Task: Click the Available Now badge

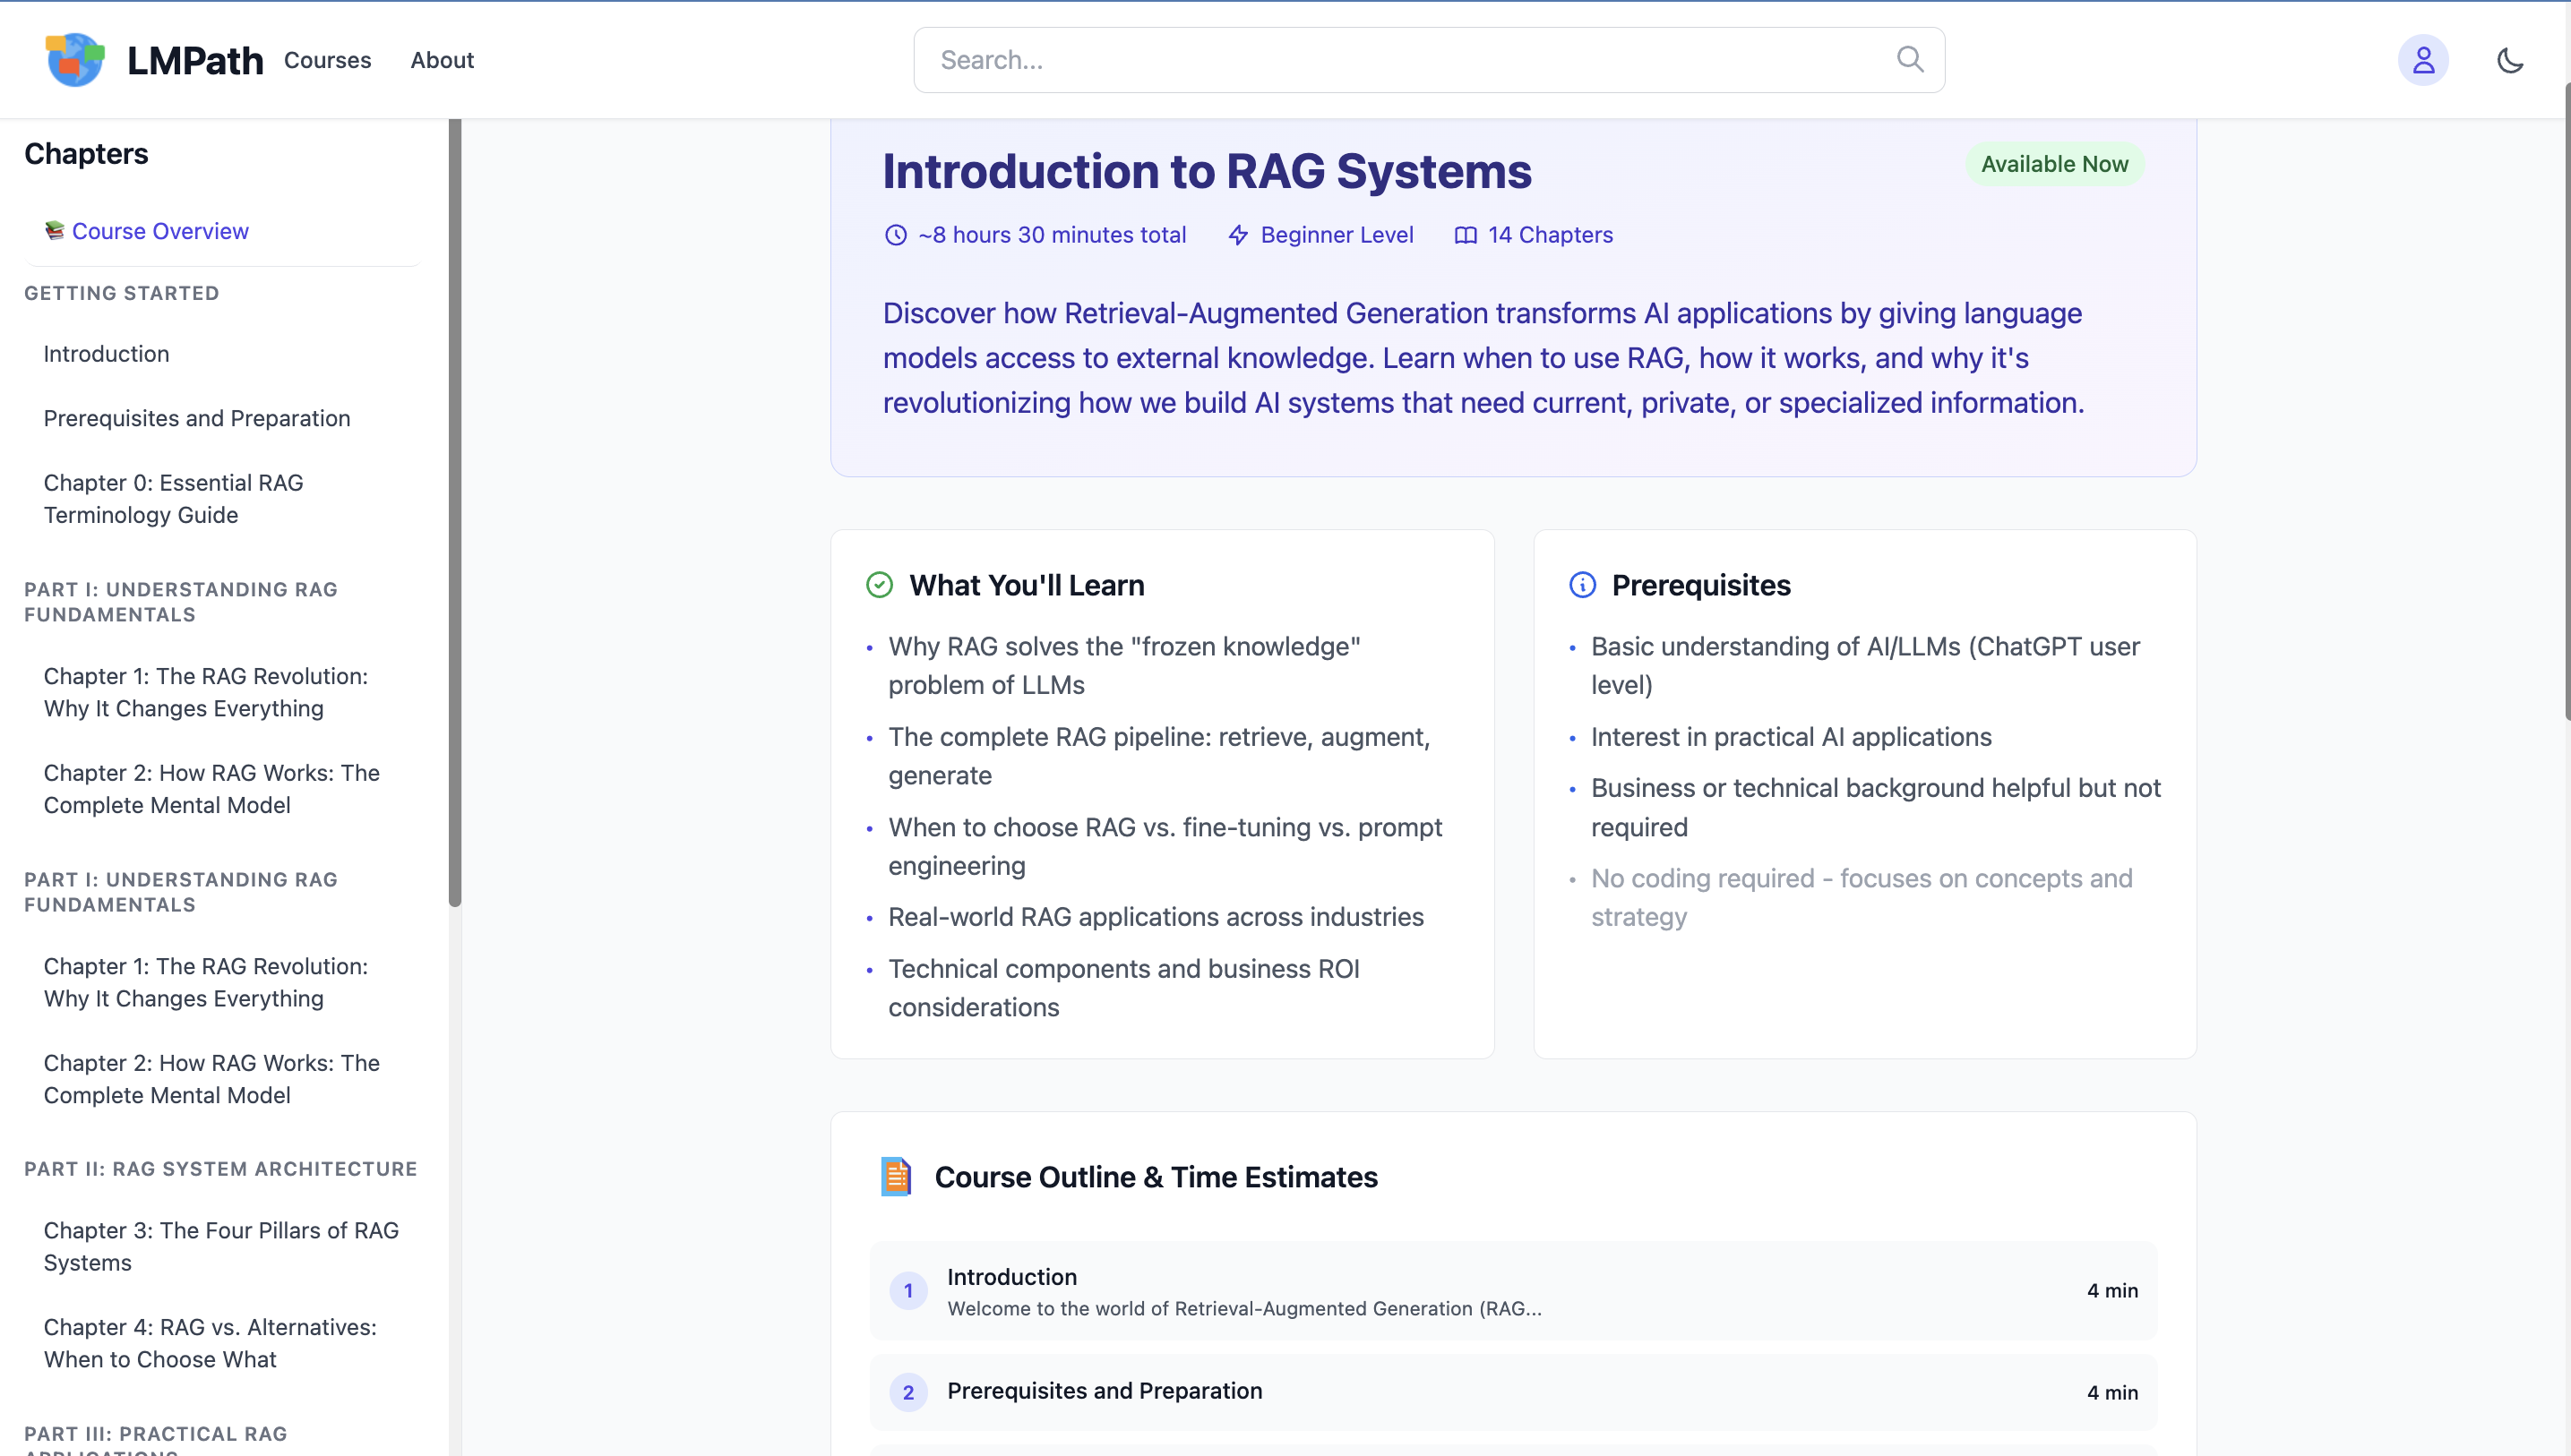Action: coord(2055,164)
